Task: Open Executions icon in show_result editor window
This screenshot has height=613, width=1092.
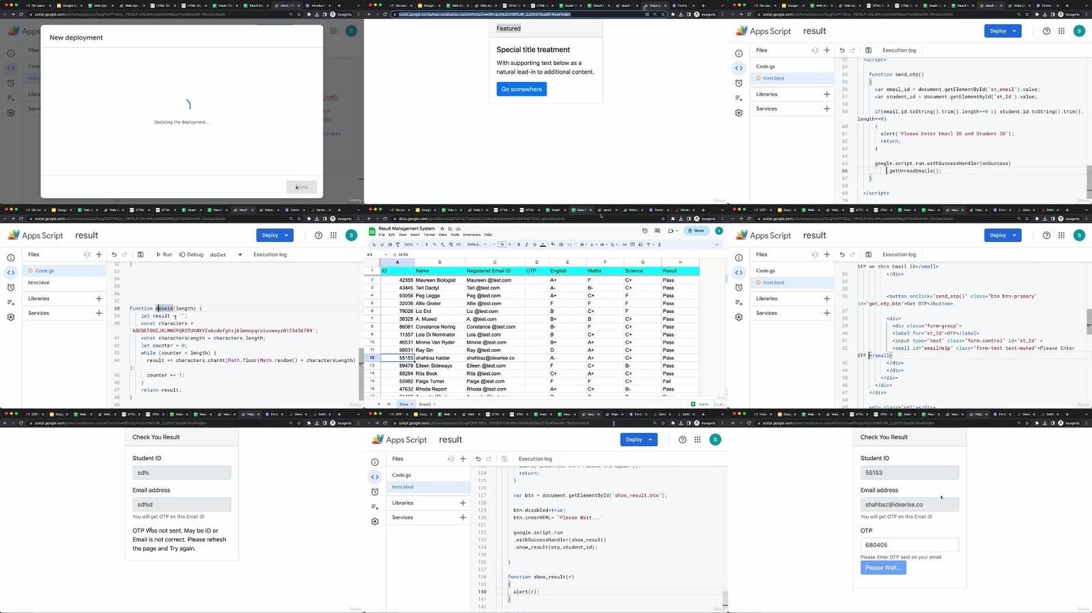Action: click(375, 507)
